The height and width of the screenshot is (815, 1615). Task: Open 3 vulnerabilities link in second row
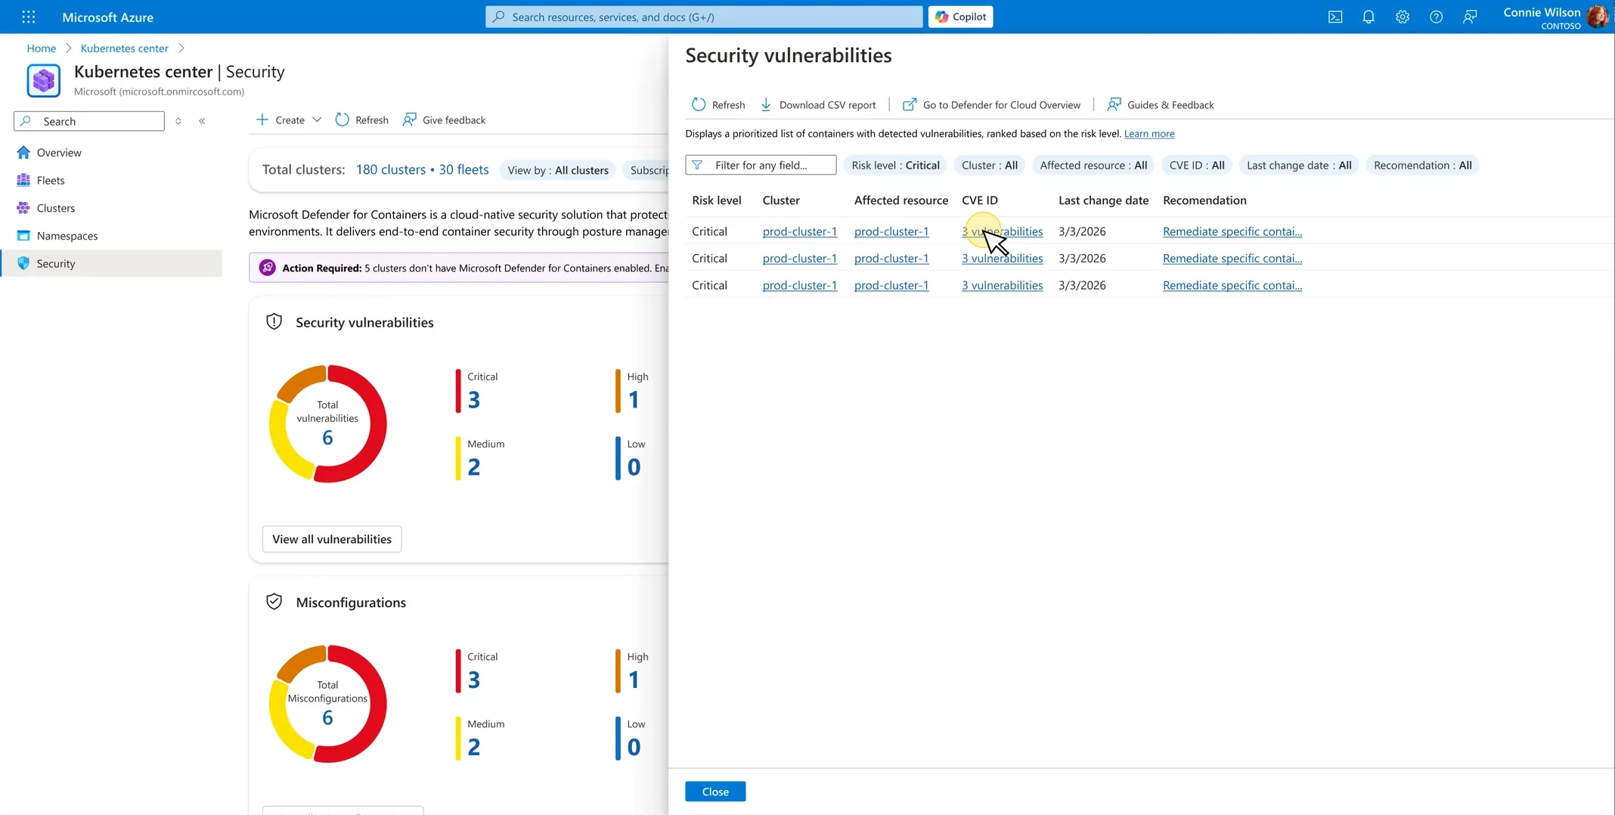(1002, 259)
